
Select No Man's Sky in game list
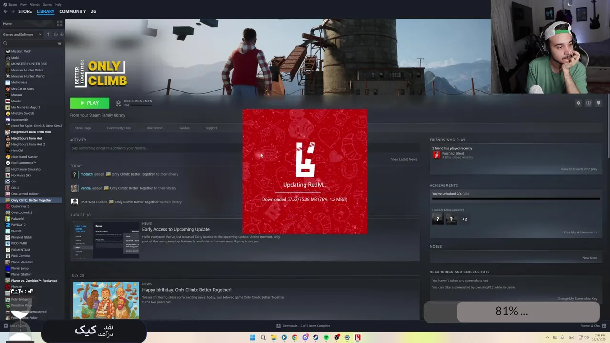(x=21, y=175)
